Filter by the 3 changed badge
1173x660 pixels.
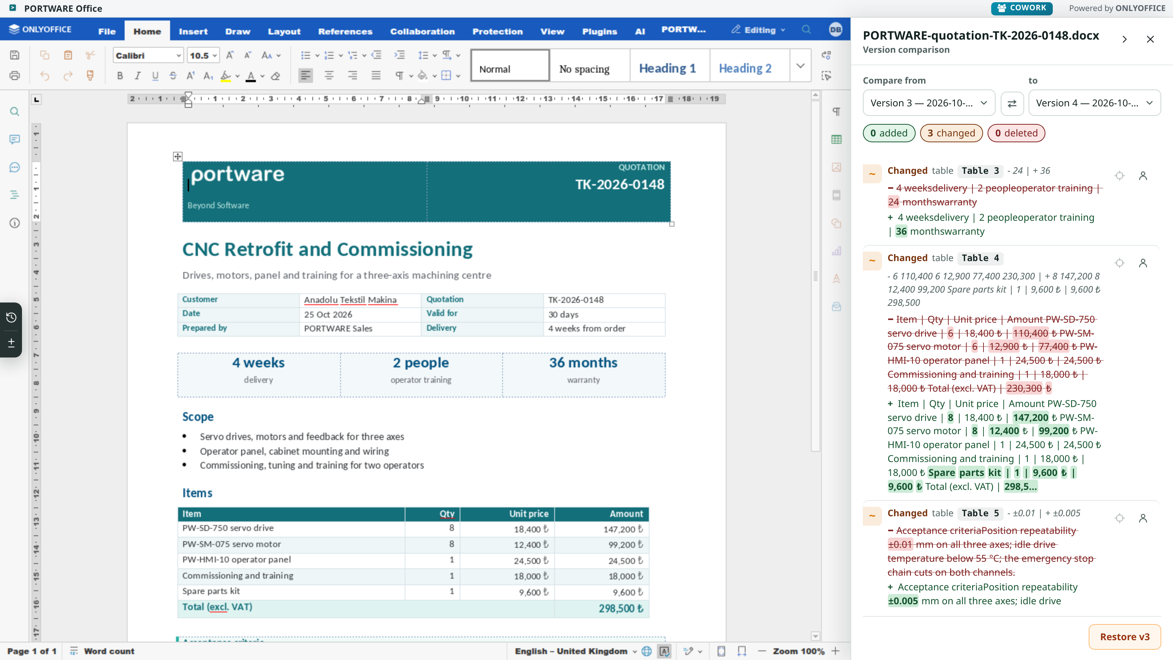pos(951,133)
